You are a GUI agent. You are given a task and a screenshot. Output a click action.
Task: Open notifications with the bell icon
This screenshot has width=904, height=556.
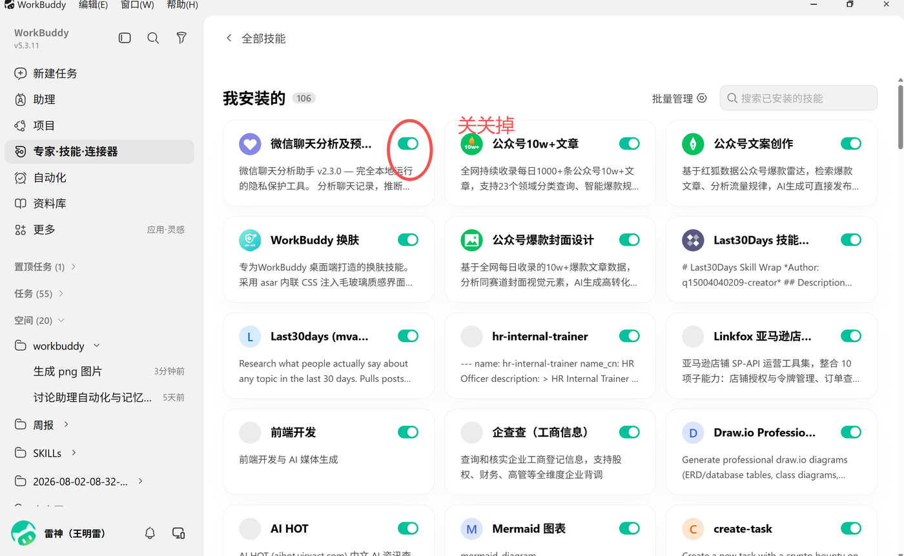(150, 533)
